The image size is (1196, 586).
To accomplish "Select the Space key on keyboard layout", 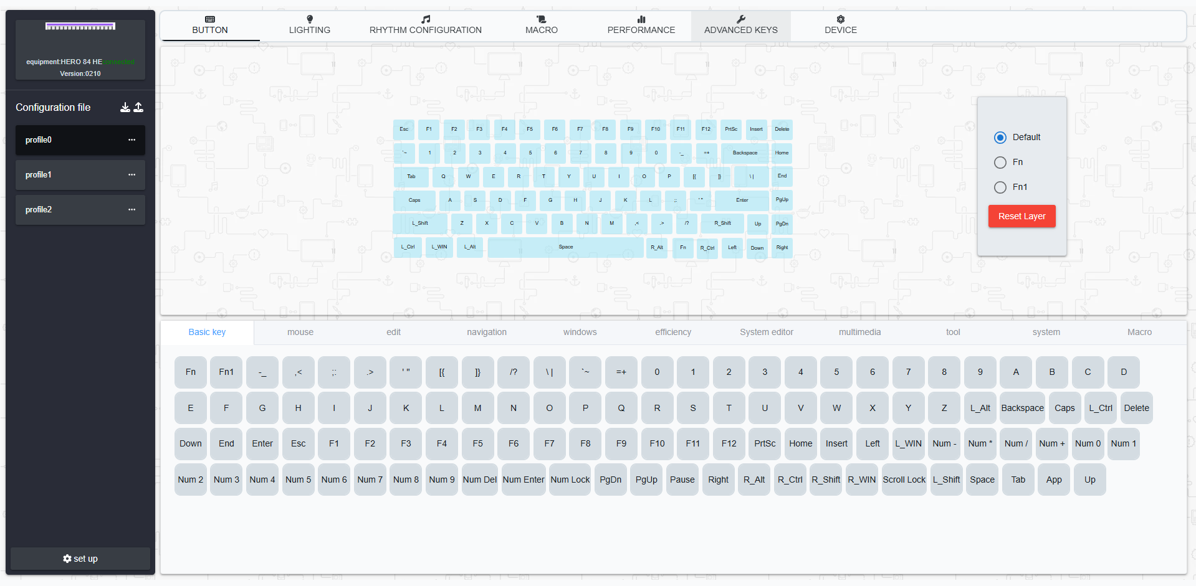I will click(565, 247).
